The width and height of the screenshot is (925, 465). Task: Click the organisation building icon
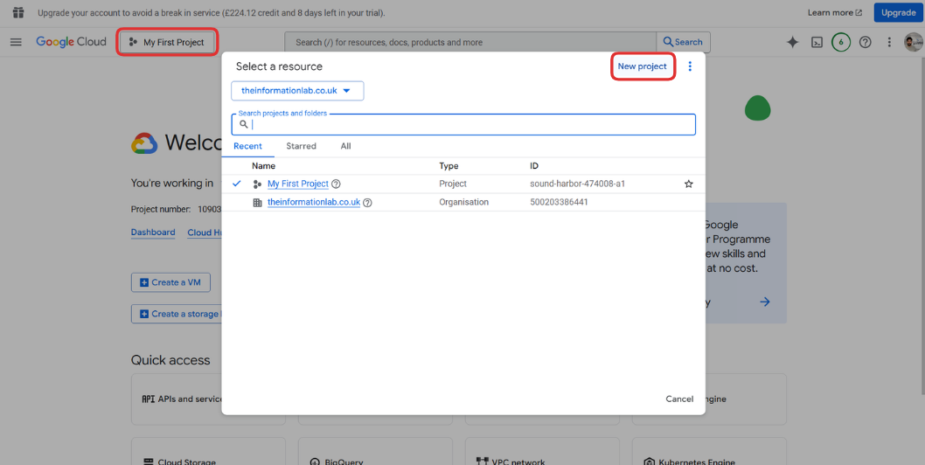pyautogui.click(x=257, y=203)
